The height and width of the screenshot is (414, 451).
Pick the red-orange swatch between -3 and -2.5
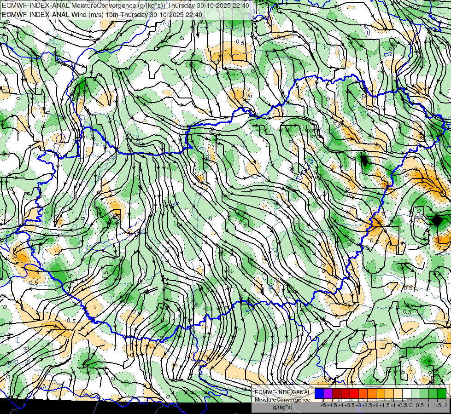363,394
